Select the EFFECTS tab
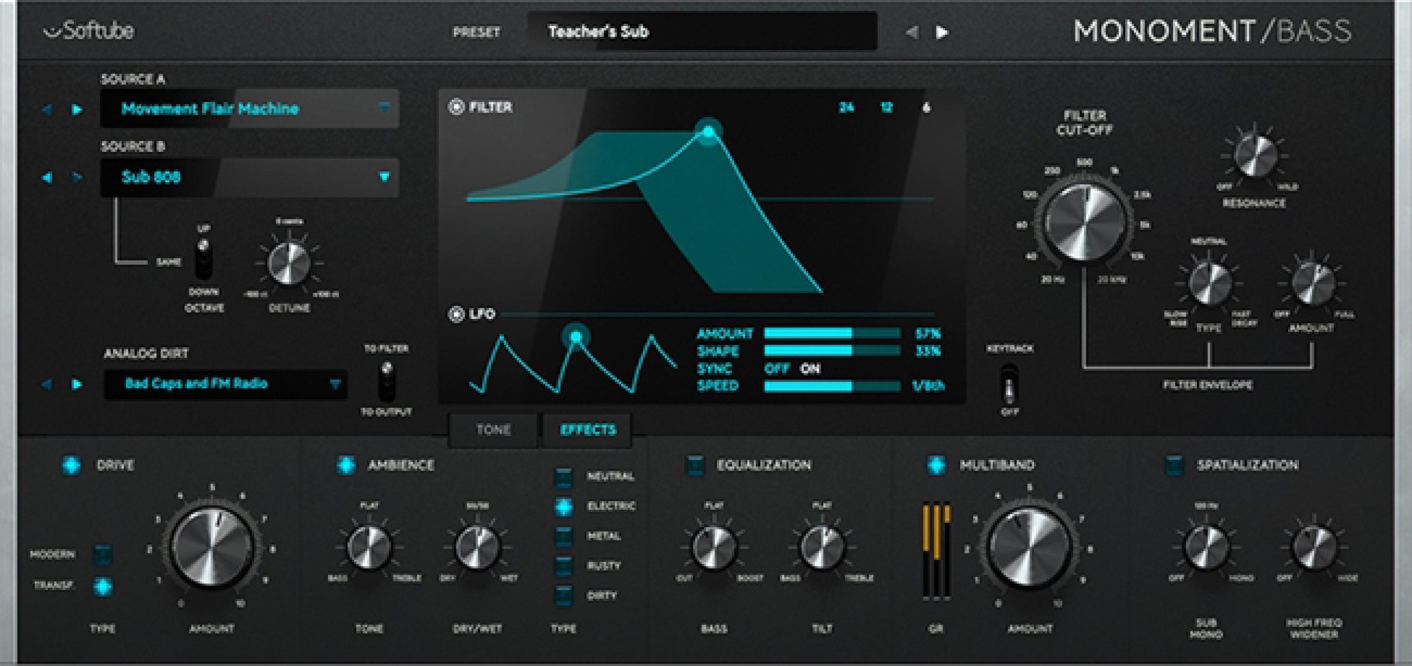This screenshot has width=1412, height=666. 586,429
